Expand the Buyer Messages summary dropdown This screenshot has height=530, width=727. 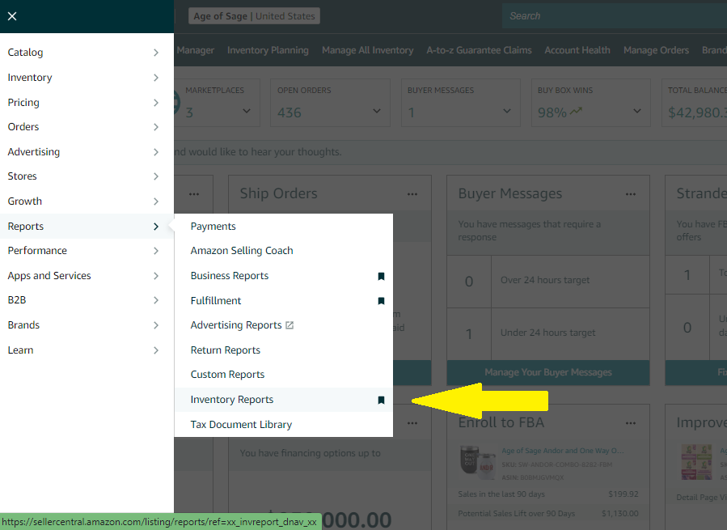(507, 111)
